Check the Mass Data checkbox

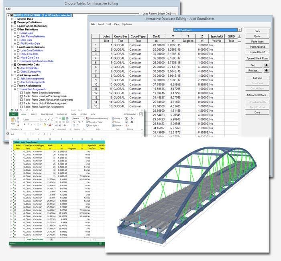18,40
